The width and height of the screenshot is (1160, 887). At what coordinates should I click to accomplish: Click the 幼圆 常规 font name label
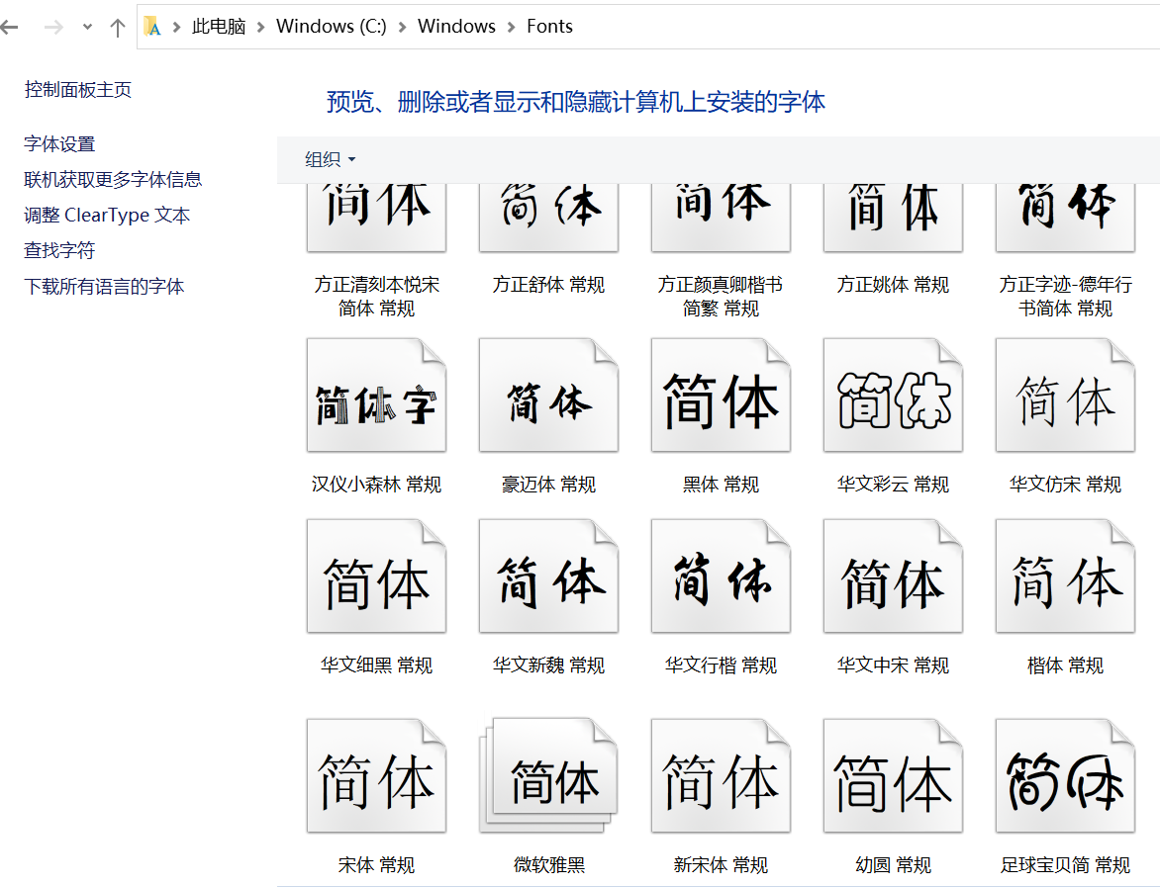click(x=893, y=865)
